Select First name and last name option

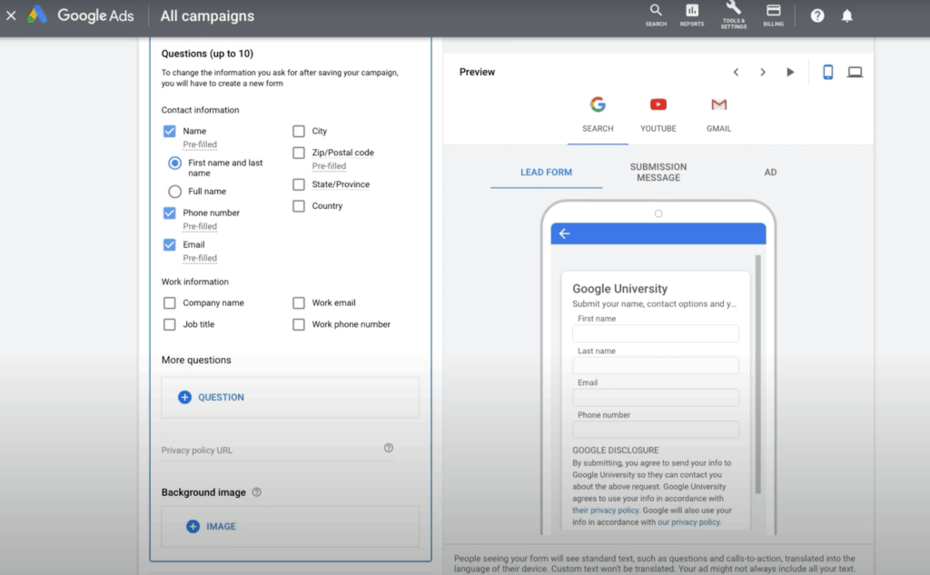(x=174, y=163)
